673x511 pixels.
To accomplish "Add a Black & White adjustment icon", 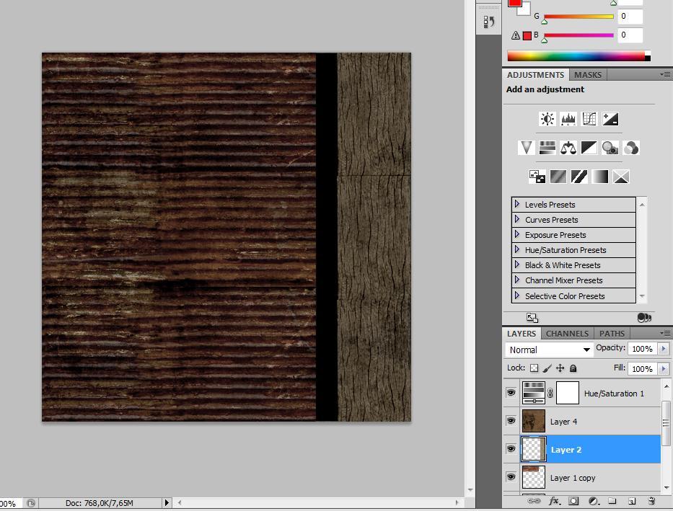I will pos(589,148).
